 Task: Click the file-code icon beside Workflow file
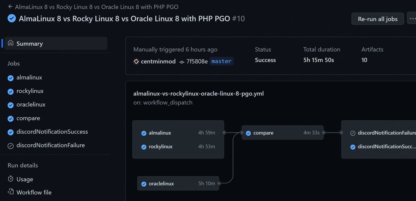pos(11,192)
